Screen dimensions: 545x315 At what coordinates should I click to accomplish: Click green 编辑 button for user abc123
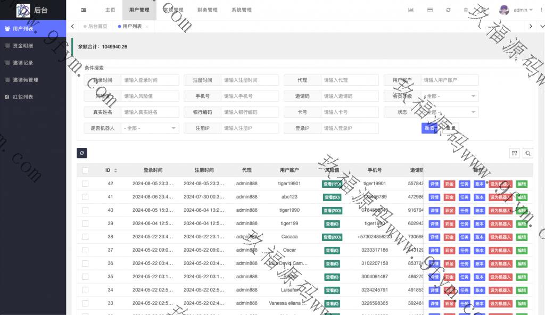[x=522, y=197]
